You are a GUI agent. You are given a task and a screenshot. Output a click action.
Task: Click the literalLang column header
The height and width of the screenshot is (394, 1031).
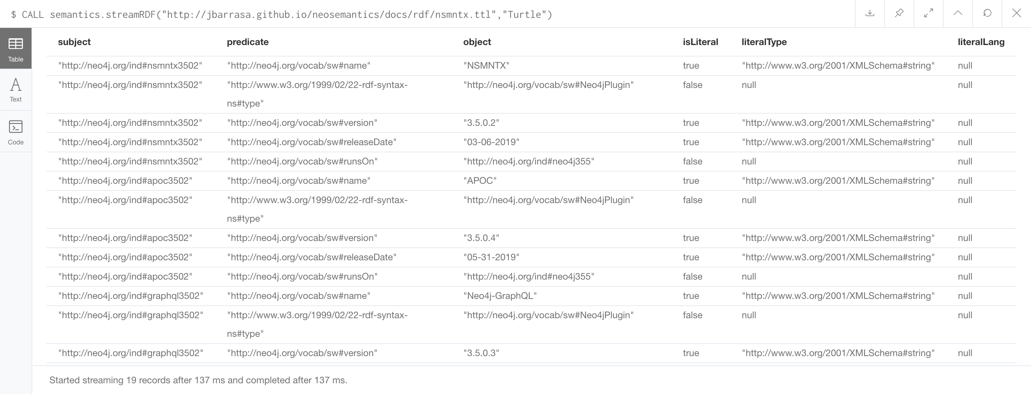pos(981,42)
